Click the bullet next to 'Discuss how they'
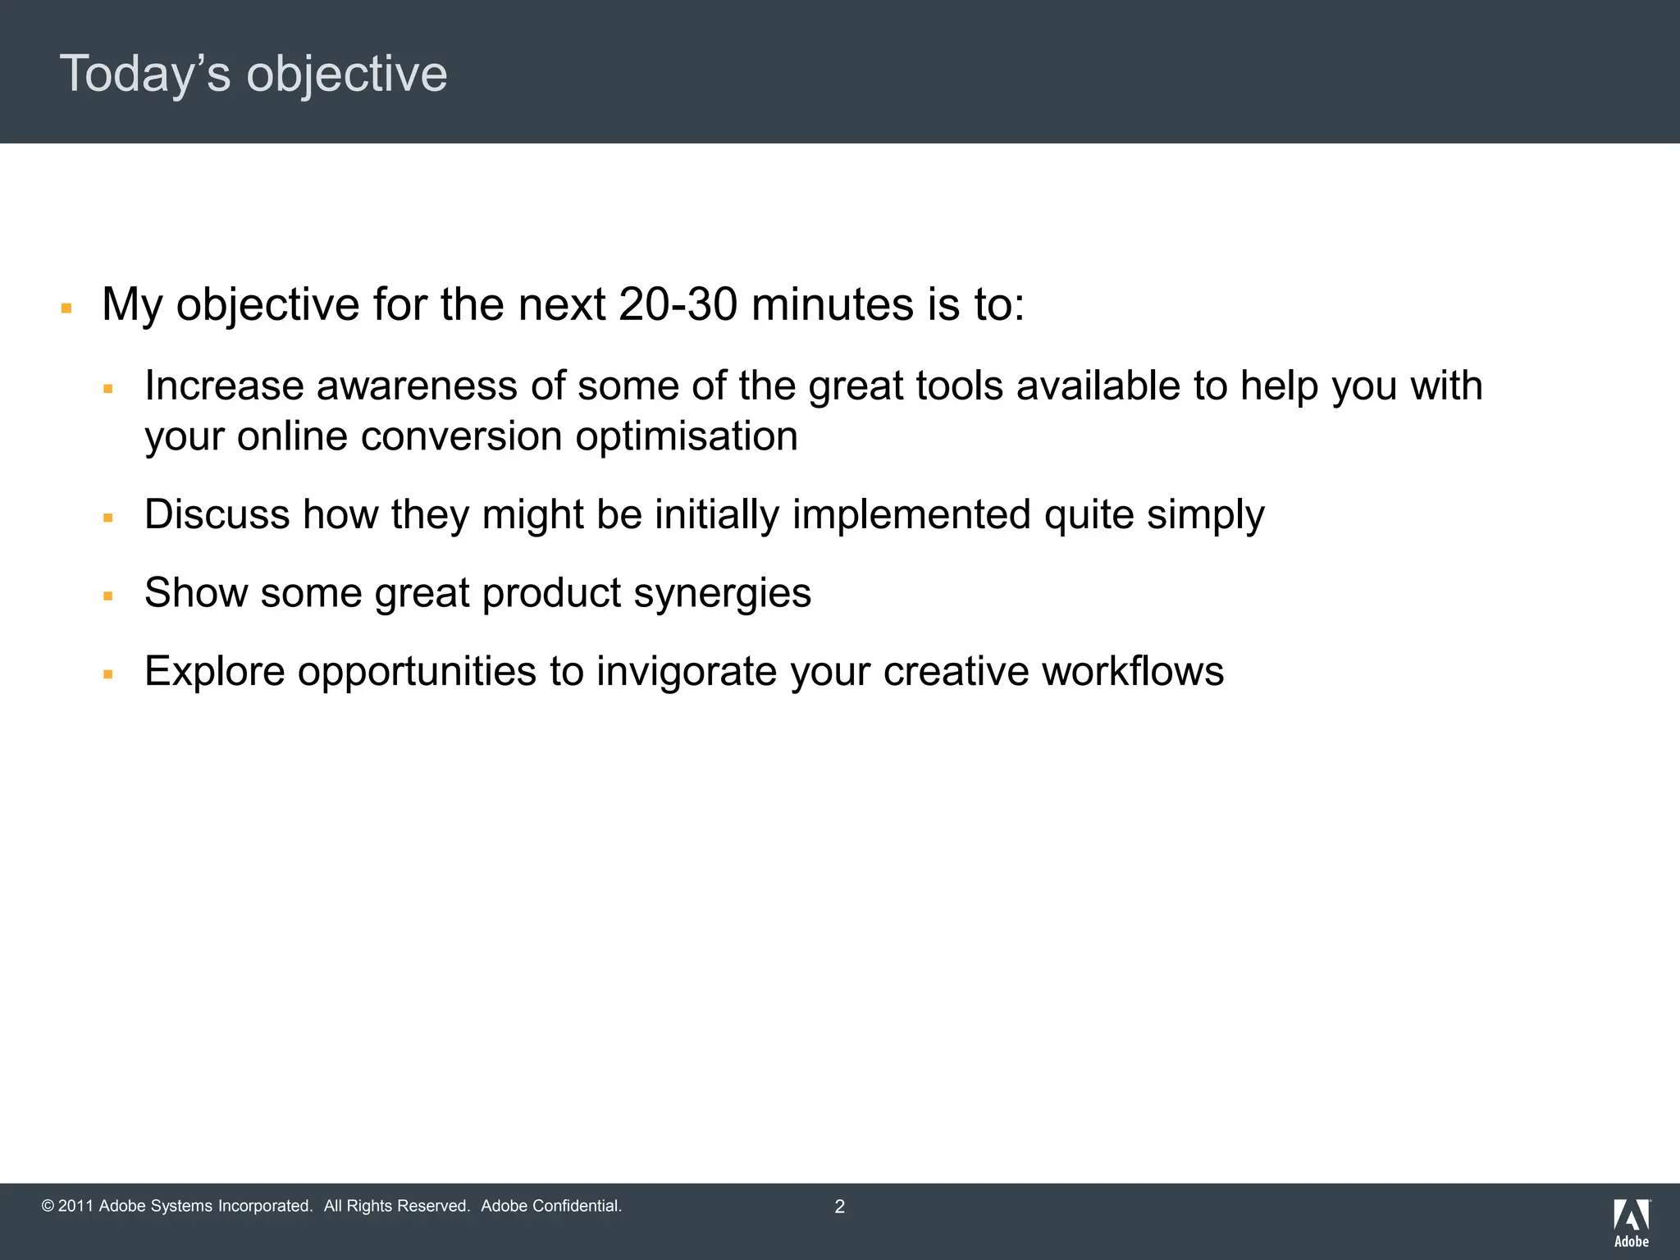This screenshot has width=1680, height=1260. 108,518
